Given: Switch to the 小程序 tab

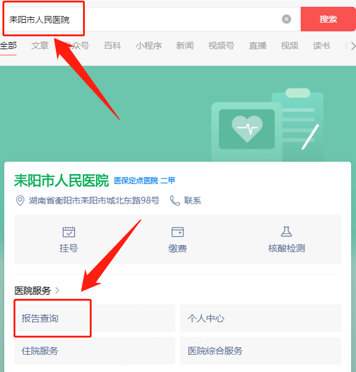Looking at the screenshot, I should coord(149,46).
